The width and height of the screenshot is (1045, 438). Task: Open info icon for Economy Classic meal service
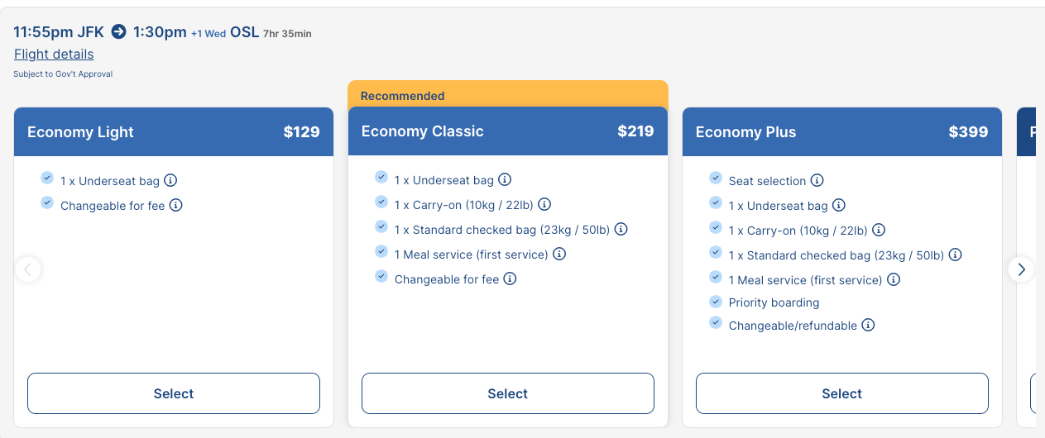point(559,254)
